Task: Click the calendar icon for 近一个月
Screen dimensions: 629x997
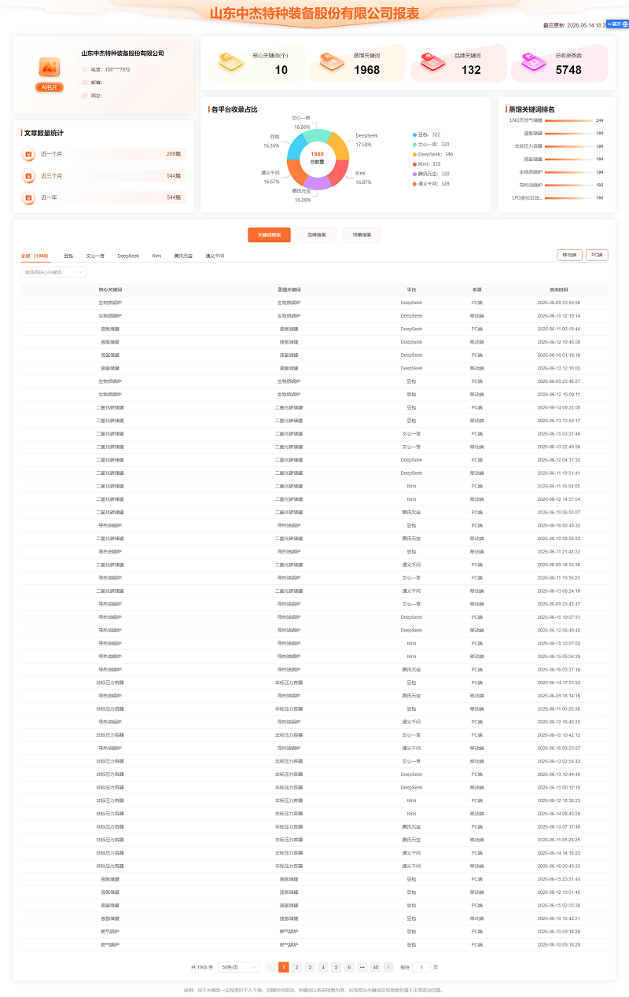Action: coord(28,154)
